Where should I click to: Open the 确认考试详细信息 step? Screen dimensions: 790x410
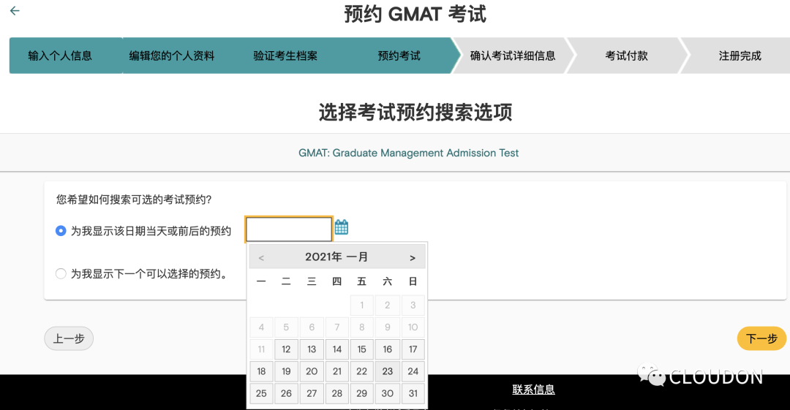(513, 56)
